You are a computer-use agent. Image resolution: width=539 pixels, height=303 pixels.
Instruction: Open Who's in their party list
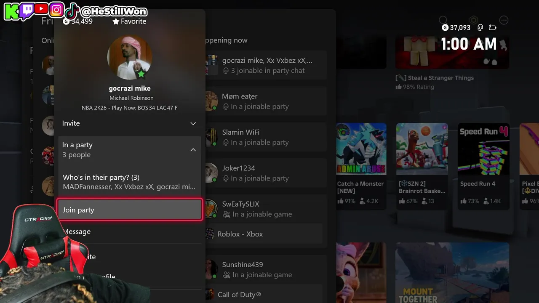(129, 182)
